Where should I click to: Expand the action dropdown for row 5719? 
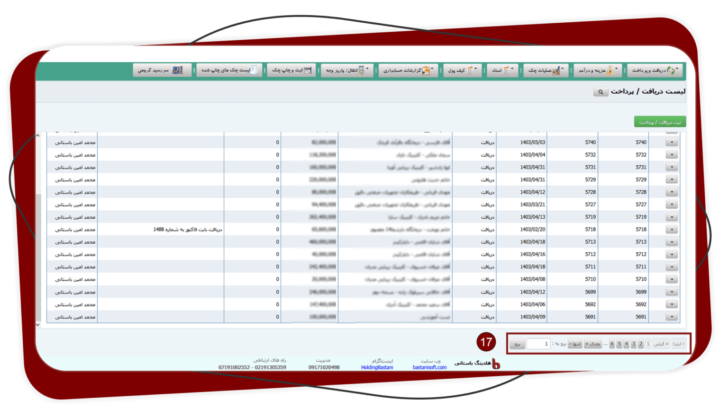tap(672, 217)
